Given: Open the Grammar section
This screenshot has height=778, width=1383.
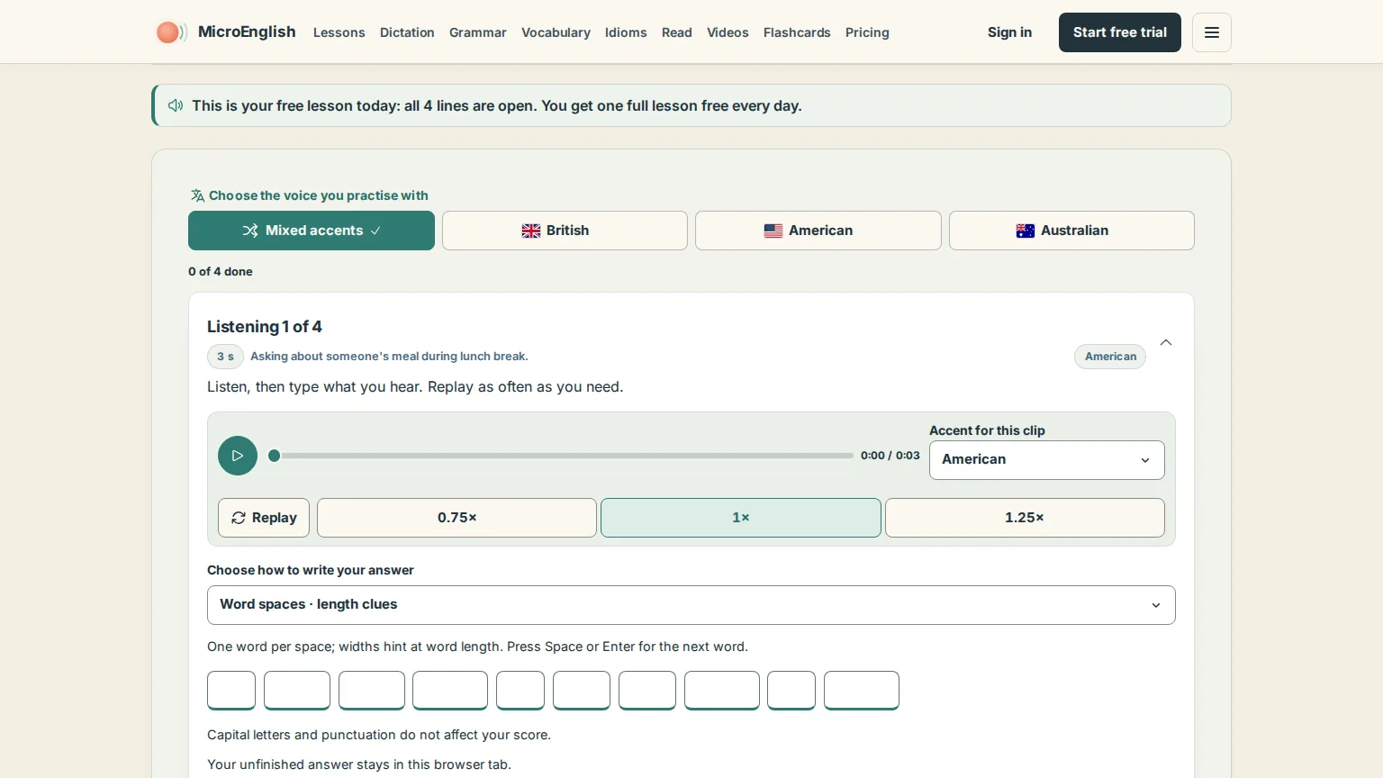Looking at the screenshot, I should coord(478,32).
